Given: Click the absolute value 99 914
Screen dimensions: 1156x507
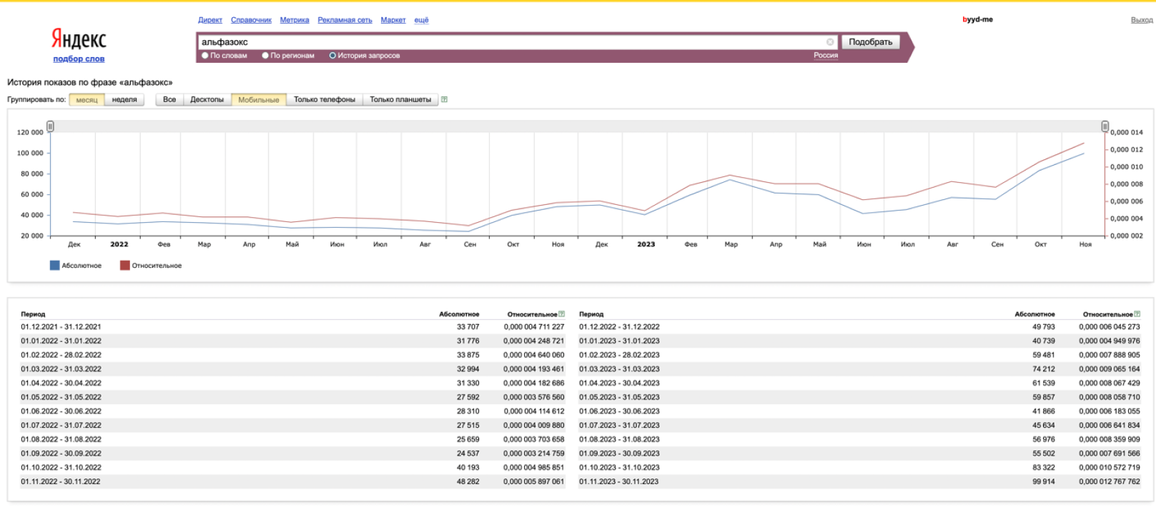Looking at the screenshot, I should [x=1044, y=482].
